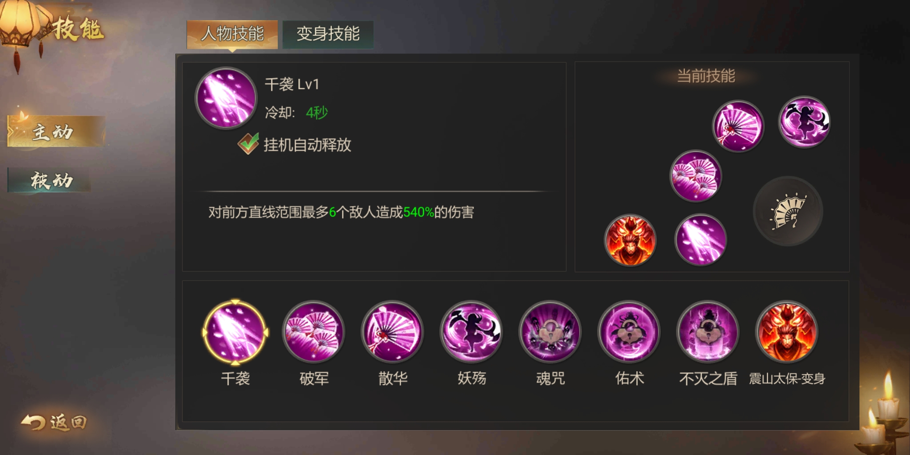
Task: Toggle the 挂机自动释放 checkbox
Action: point(248,144)
